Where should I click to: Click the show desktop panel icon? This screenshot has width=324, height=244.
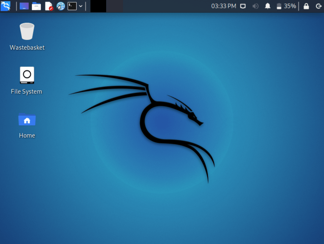pyautogui.click(x=24, y=6)
